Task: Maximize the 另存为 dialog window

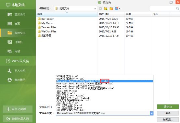Action: coord(171,2)
